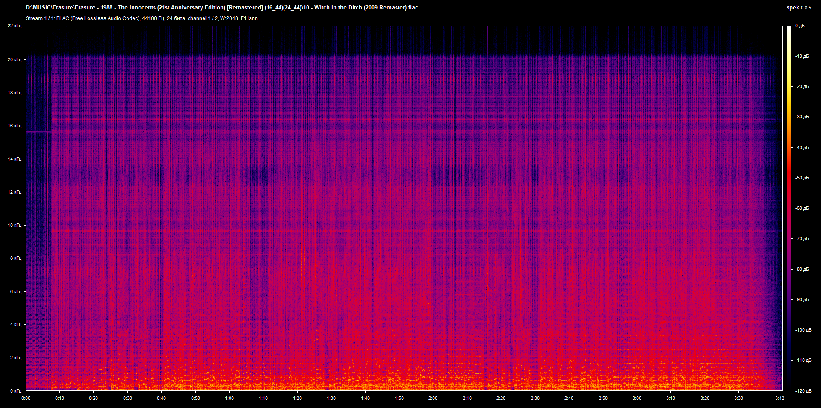The height and width of the screenshot is (408, 821).
Task: Click the 0:10 time axis label
Action: point(59,398)
